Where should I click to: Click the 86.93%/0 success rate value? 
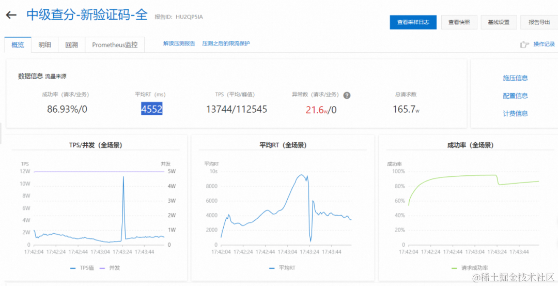point(67,109)
